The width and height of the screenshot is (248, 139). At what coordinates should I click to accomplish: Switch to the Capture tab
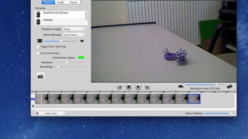(x=48, y=2)
